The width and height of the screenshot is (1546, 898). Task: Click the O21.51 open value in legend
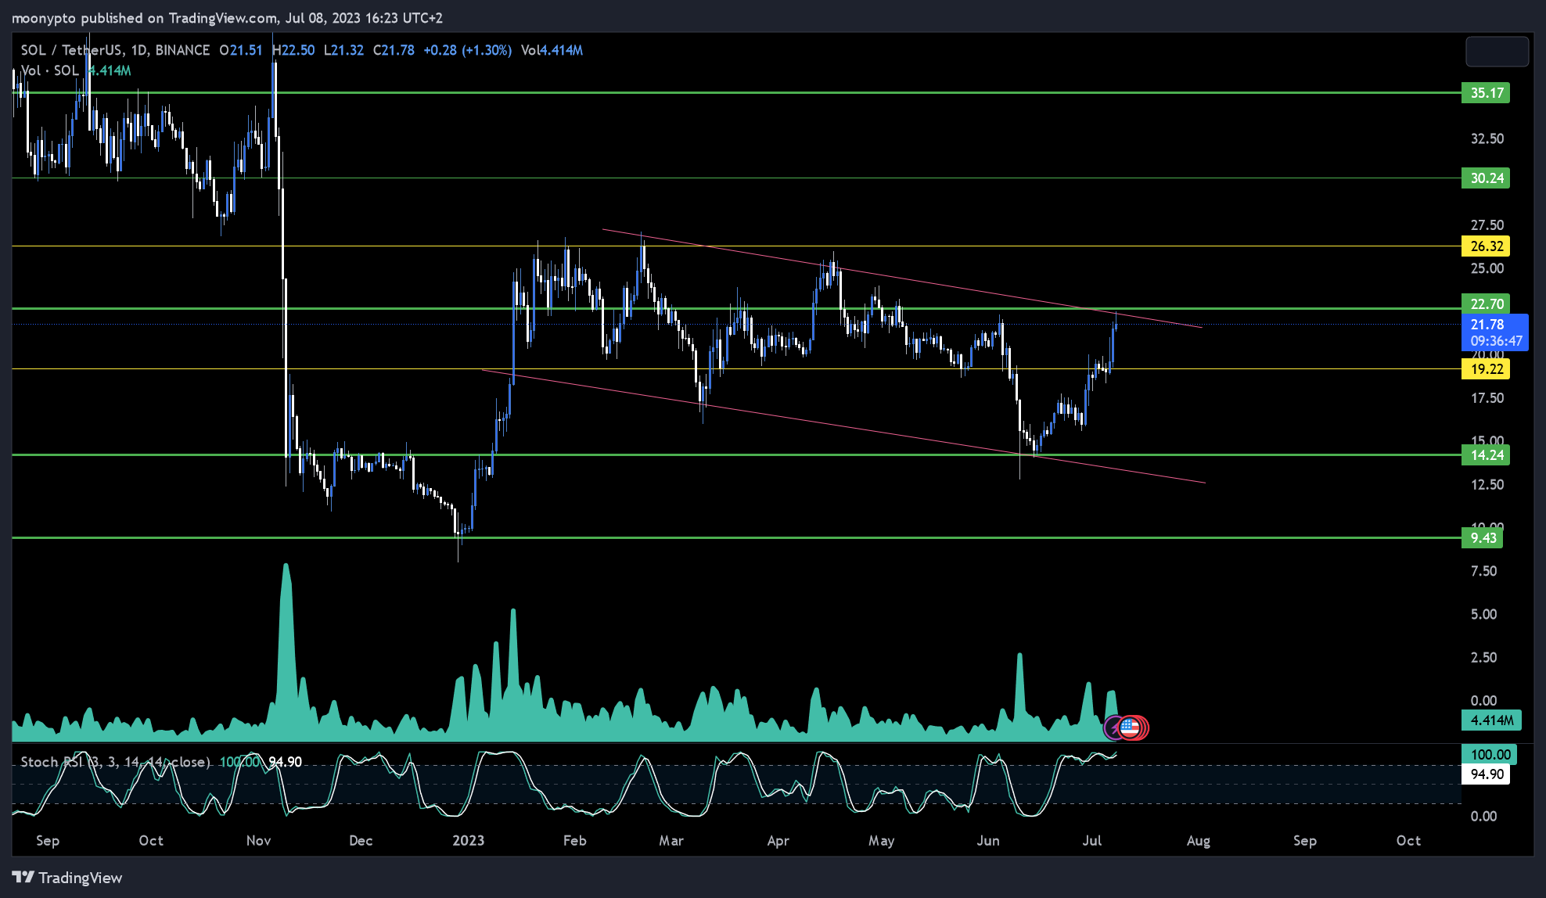240,50
